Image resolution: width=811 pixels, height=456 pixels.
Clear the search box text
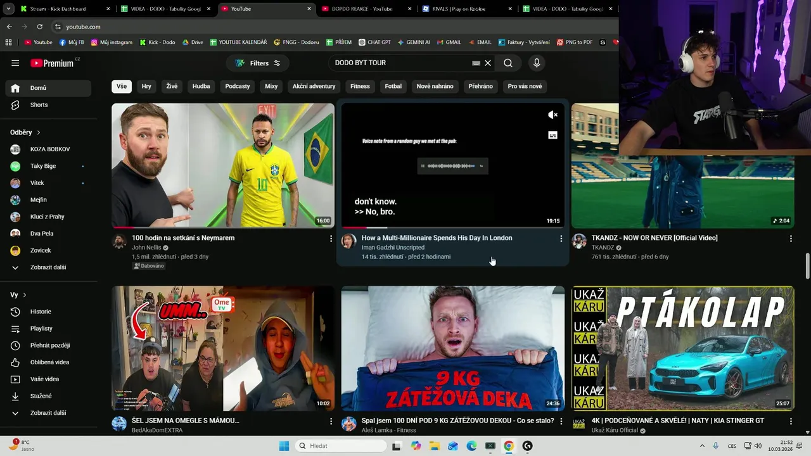point(488,63)
